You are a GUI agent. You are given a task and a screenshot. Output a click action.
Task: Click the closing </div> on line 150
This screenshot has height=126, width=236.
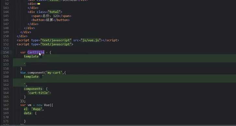[22, 36]
